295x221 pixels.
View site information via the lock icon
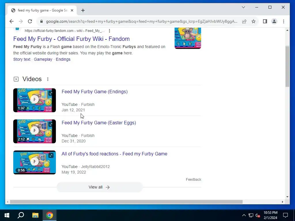[x=41, y=21]
